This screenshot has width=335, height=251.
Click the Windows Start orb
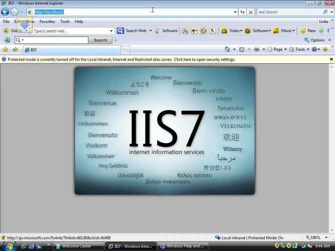click(9, 246)
